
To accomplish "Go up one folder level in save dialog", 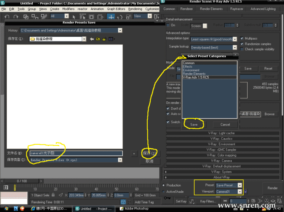I will [98, 39].
